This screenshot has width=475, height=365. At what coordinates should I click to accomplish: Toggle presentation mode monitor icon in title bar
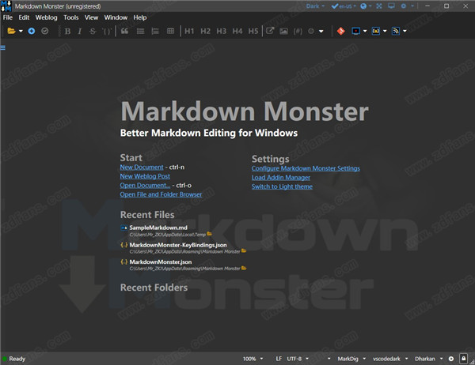pyautogui.click(x=391, y=6)
